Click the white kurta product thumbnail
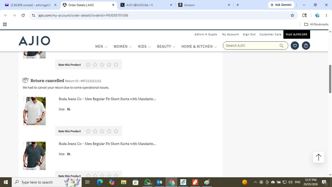 (x=34, y=111)
